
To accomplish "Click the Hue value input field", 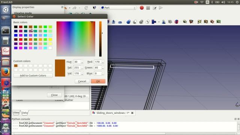I will coord(77,62).
